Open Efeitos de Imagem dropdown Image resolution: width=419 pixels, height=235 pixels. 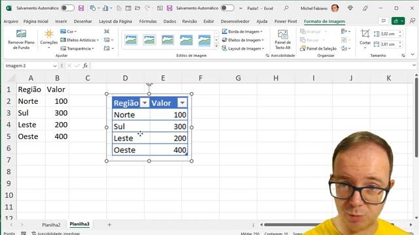click(243, 40)
